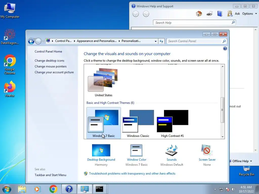The image size is (259, 194).
Task: Open My Computer desktop icon
Action: click(x=10, y=10)
